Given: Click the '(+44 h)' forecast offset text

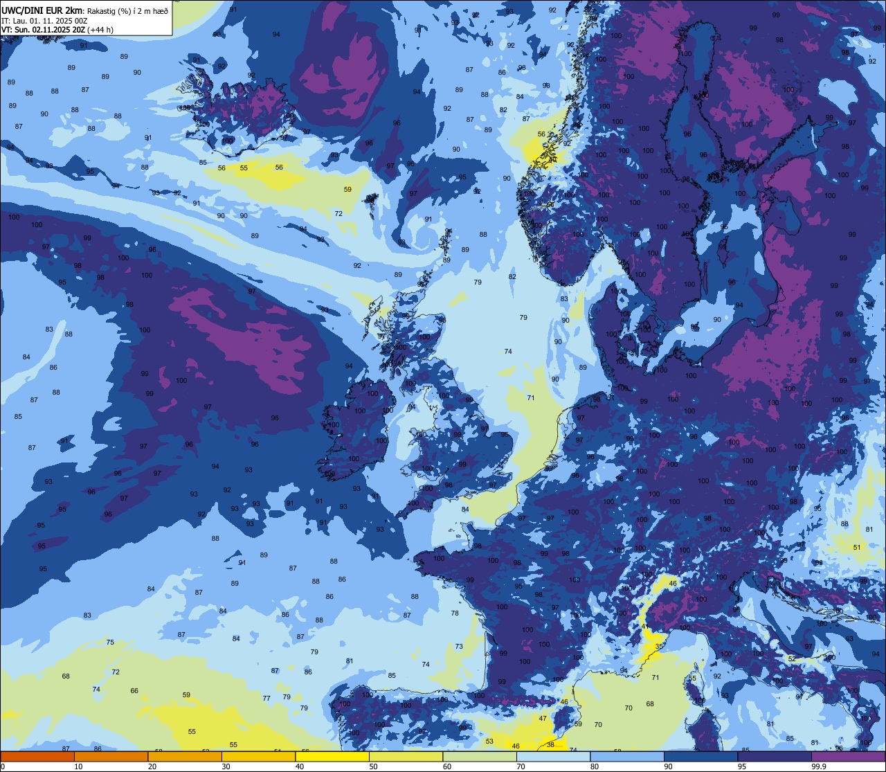Looking at the screenshot, I should click(x=100, y=30).
